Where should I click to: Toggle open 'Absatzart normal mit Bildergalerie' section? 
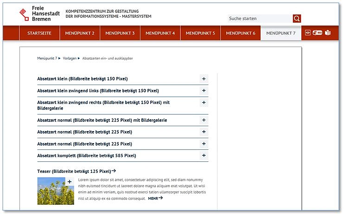pyautogui.click(x=204, y=120)
